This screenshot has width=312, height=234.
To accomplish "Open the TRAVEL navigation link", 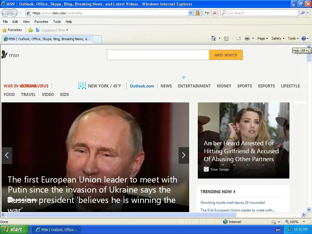I will point(28,94).
